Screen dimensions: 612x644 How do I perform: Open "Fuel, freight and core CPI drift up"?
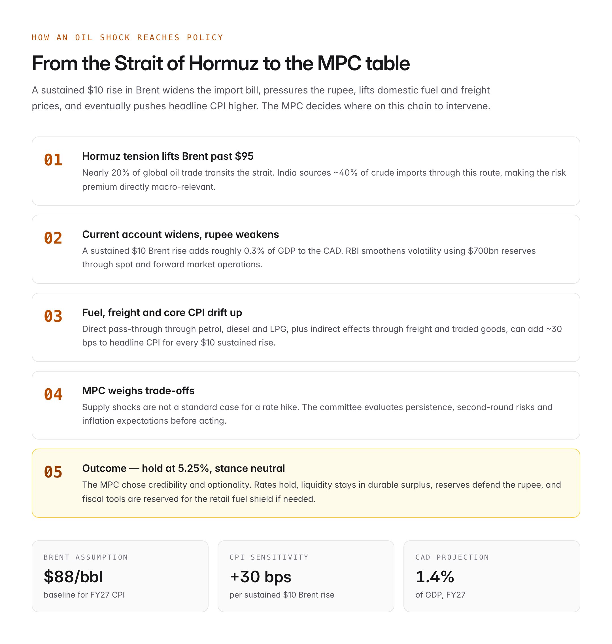coord(162,312)
